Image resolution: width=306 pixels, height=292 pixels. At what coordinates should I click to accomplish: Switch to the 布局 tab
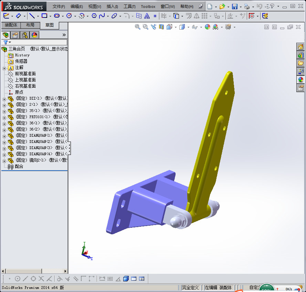tap(30, 25)
